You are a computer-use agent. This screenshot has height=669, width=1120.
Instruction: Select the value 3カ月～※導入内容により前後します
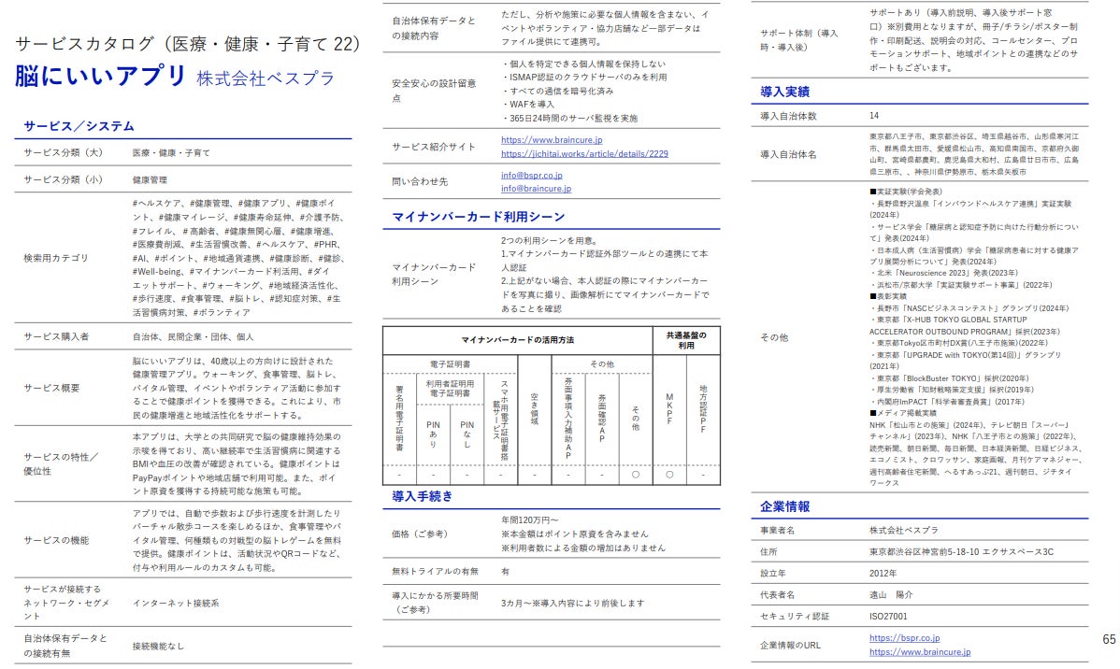tap(573, 604)
